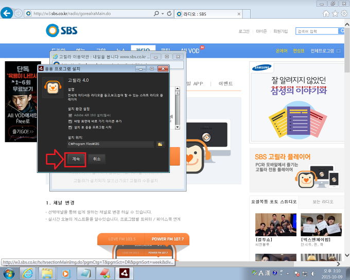
Task: Click the volume speaker tray icon
Action: [313, 273]
